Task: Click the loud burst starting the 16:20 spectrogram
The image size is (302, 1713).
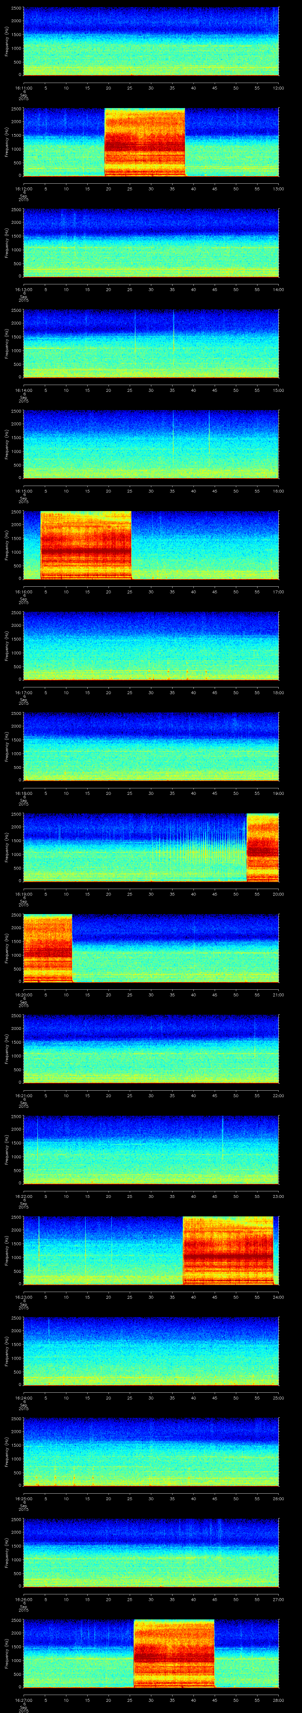Action: [47, 948]
